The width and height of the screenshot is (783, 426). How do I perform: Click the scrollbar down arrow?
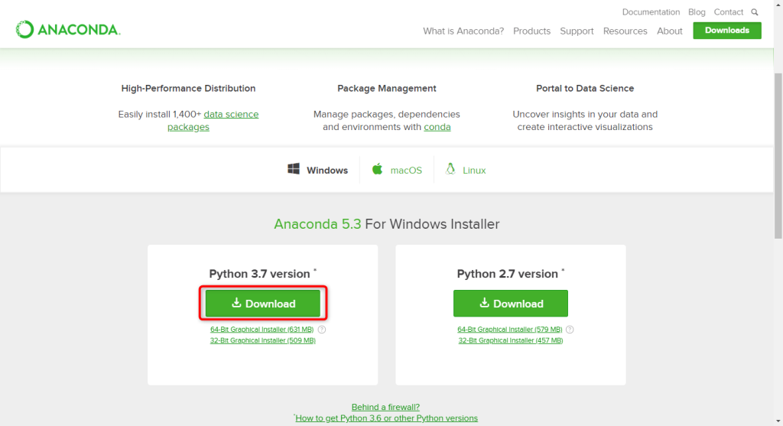778,421
